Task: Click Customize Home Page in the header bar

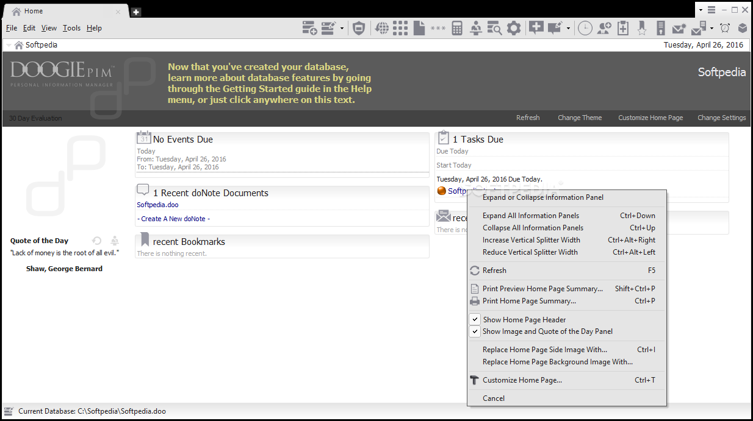Action: (650, 118)
